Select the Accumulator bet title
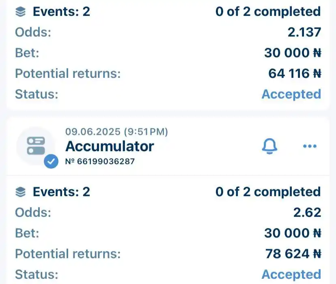Image resolution: width=336 pixels, height=284 pixels. (x=110, y=146)
